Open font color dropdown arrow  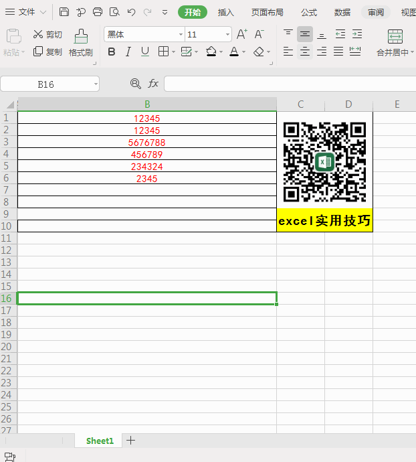243,52
